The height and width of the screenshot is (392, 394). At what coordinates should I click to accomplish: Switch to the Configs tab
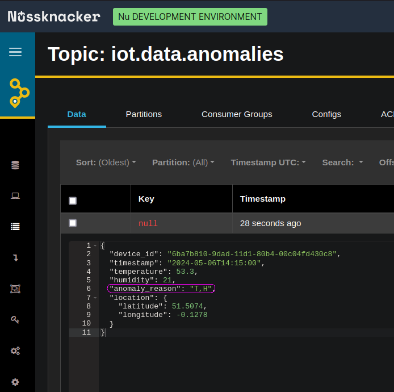click(326, 114)
